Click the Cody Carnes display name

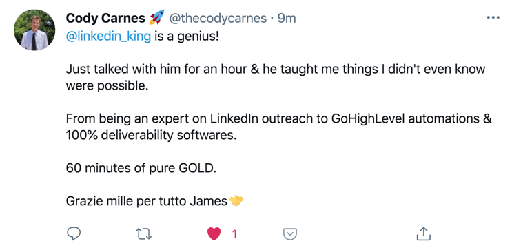(105, 19)
